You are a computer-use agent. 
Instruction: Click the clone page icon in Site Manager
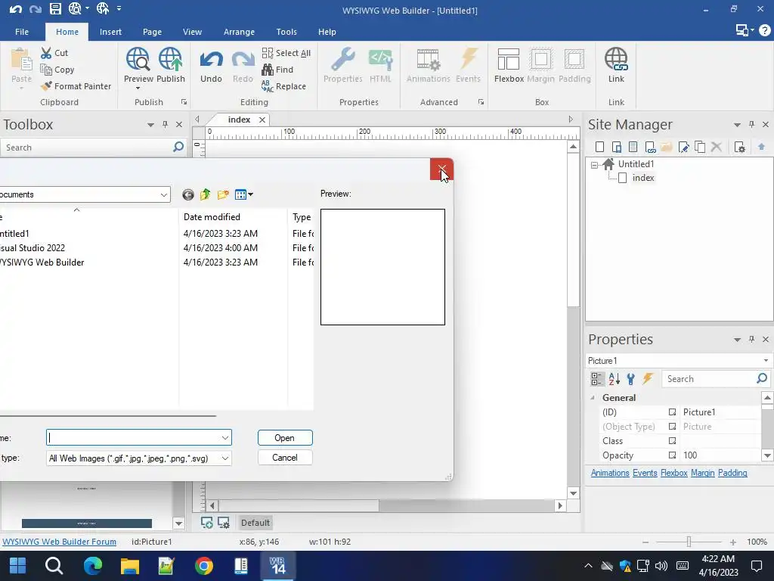[700, 147]
